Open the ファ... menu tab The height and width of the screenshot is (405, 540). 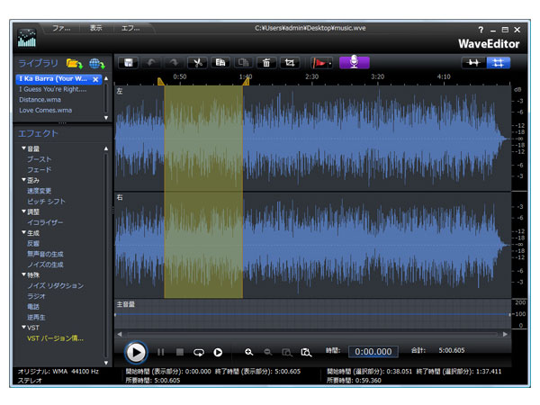tap(61, 28)
